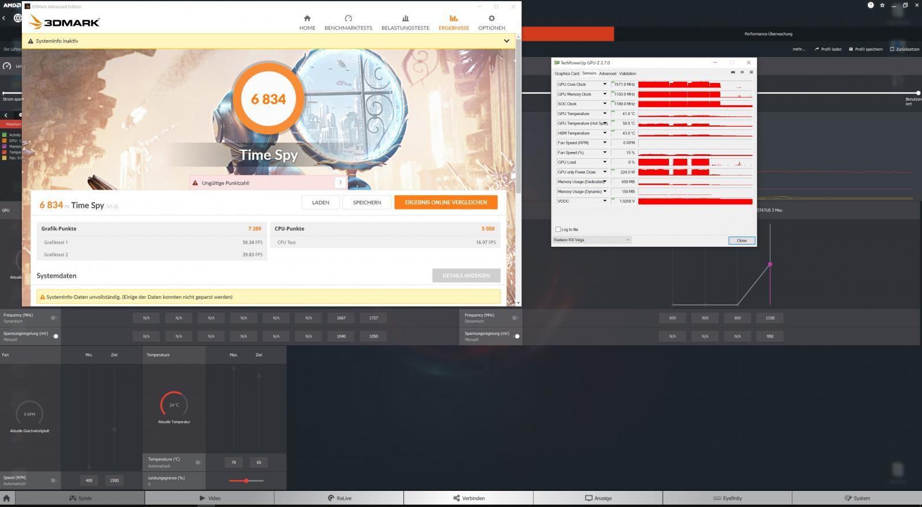
Task: Click the temperature Max. vertical slider handle
Action: tap(233, 368)
